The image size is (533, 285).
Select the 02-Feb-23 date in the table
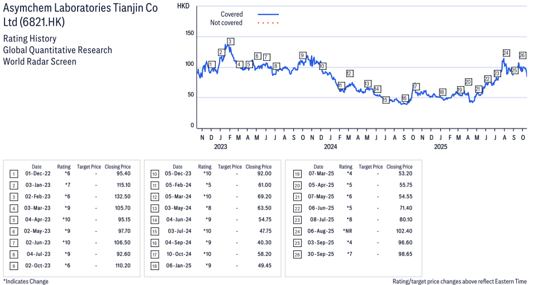(x=36, y=197)
